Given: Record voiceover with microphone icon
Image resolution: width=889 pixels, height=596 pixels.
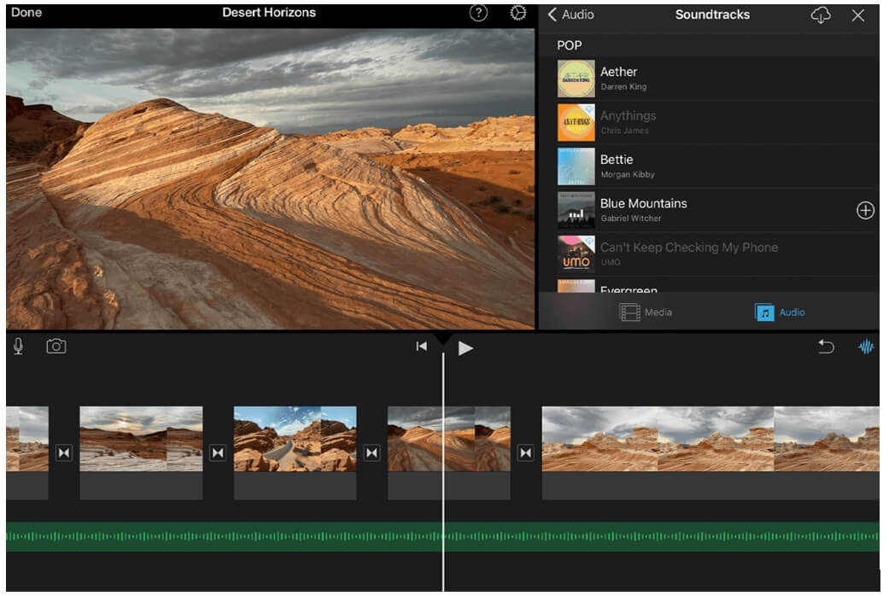Looking at the screenshot, I should click(x=19, y=348).
